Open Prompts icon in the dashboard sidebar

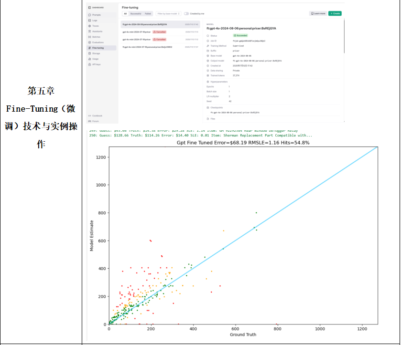(89, 15)
